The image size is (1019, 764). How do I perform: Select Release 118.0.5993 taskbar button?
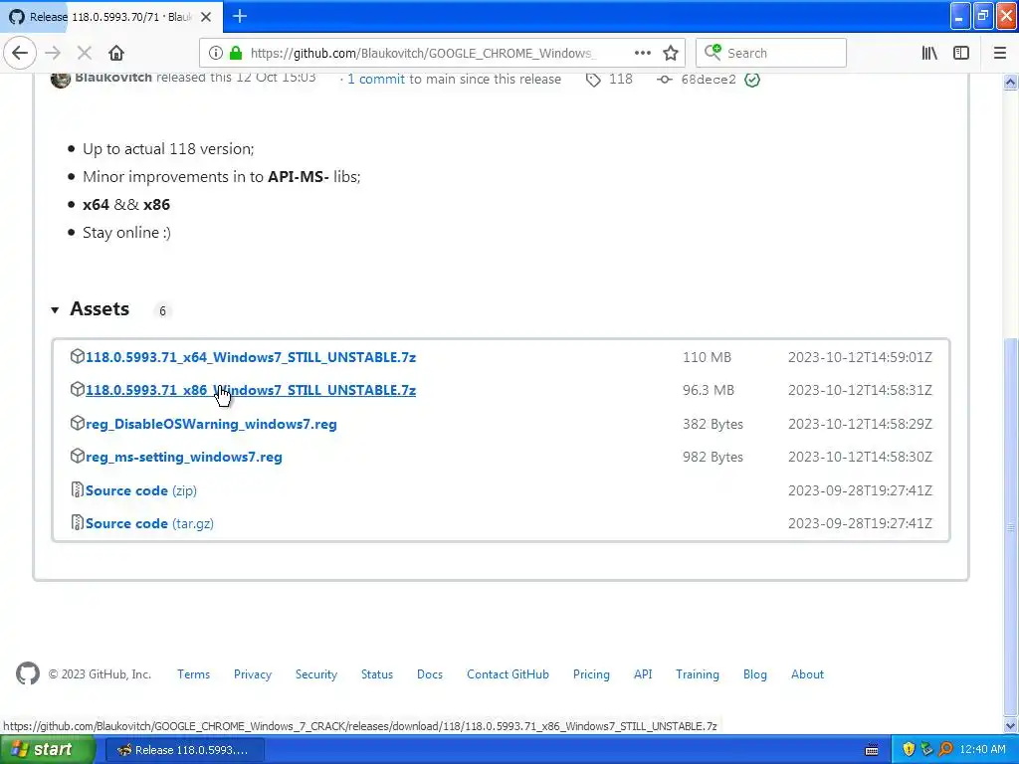click(184, 750)
